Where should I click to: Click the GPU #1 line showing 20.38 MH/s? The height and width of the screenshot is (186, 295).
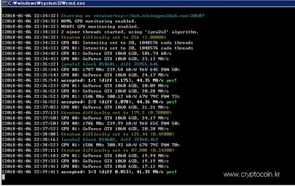[x=85, y=129]
